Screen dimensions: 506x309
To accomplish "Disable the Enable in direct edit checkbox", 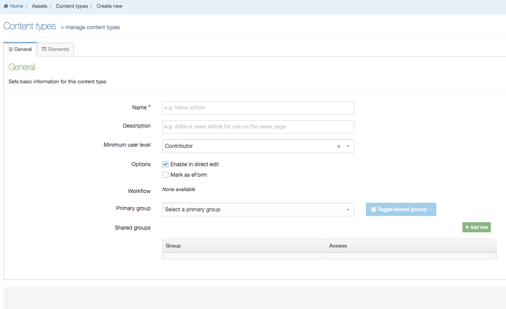I will tap(165, 164).
